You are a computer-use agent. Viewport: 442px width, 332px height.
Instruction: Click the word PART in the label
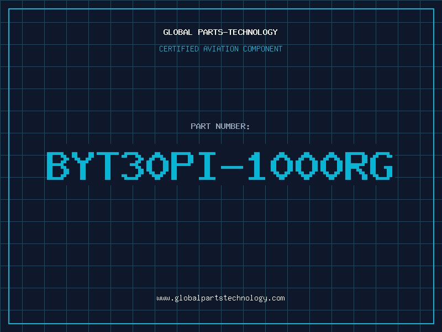tap(201, 126)
